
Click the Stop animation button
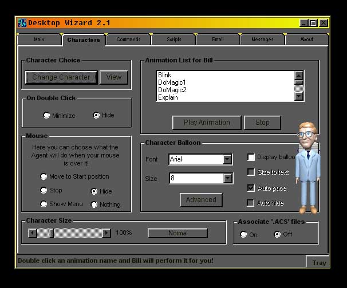pyautogui.click(x=262, y=123)
